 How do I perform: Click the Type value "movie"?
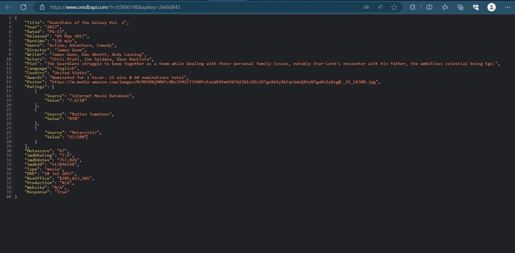pyautogui.click(x=53, y=169)
